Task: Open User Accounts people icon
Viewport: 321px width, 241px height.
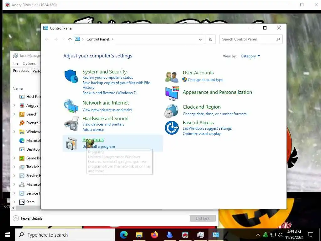Action: click(172, 77)
